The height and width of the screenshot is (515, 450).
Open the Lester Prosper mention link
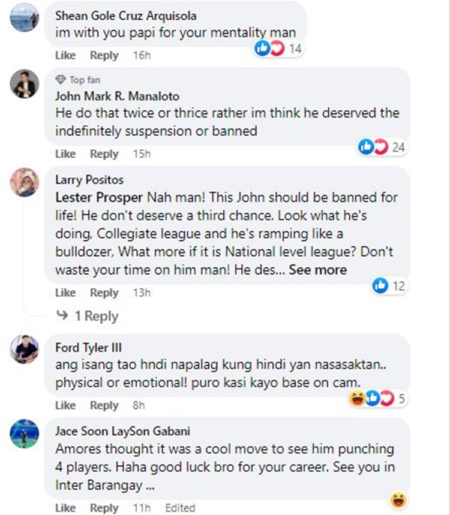(99, 197)
